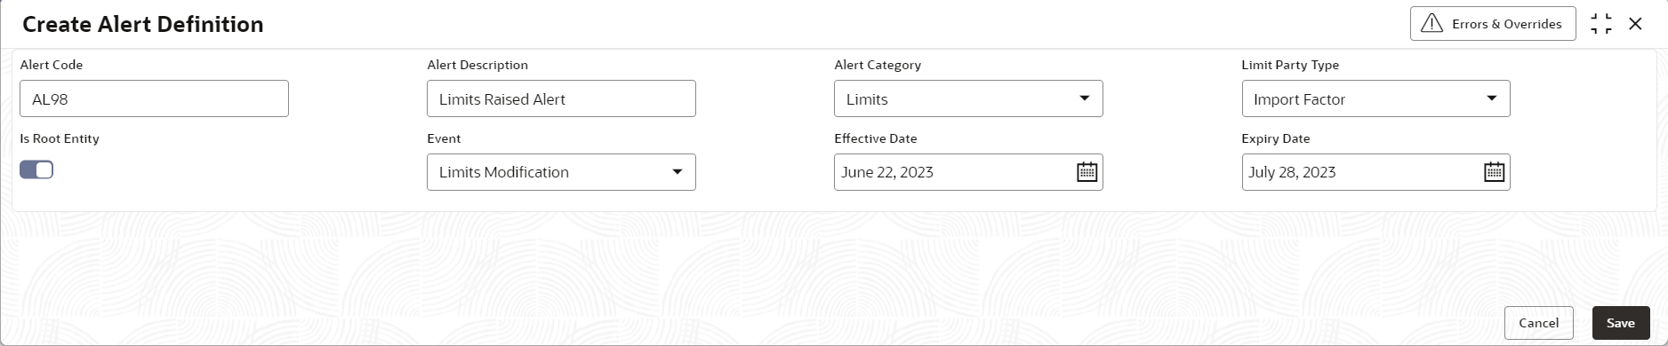Open the Effective Date calendar picker icon
Viewport: 1668px width, 346px height.
[x=1087, y=172]
